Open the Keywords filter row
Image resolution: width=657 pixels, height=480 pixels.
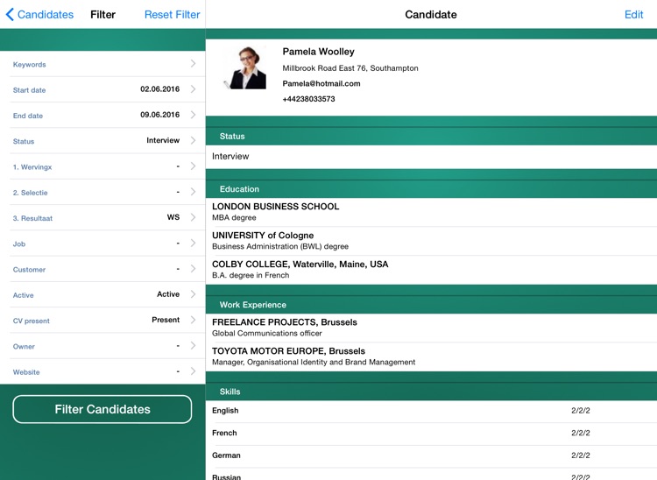[x=102, y=64]
